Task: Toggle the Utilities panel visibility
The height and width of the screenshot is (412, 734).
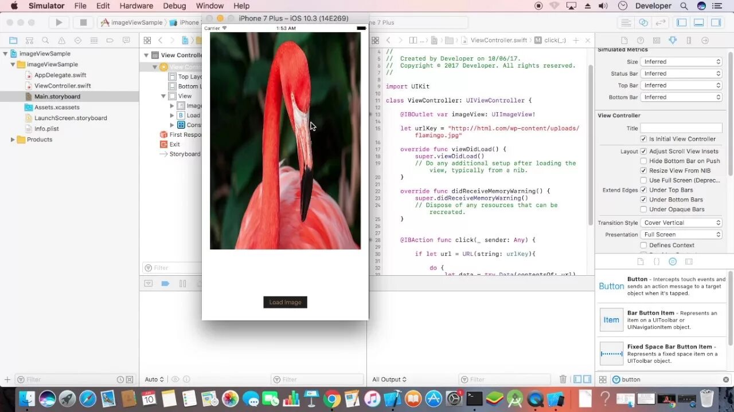Action: [x=716, y=22]
